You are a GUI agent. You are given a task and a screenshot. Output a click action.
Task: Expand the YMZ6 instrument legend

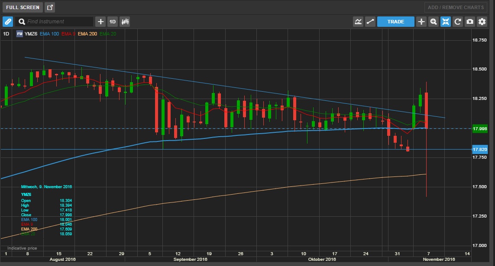pos(30,33)
